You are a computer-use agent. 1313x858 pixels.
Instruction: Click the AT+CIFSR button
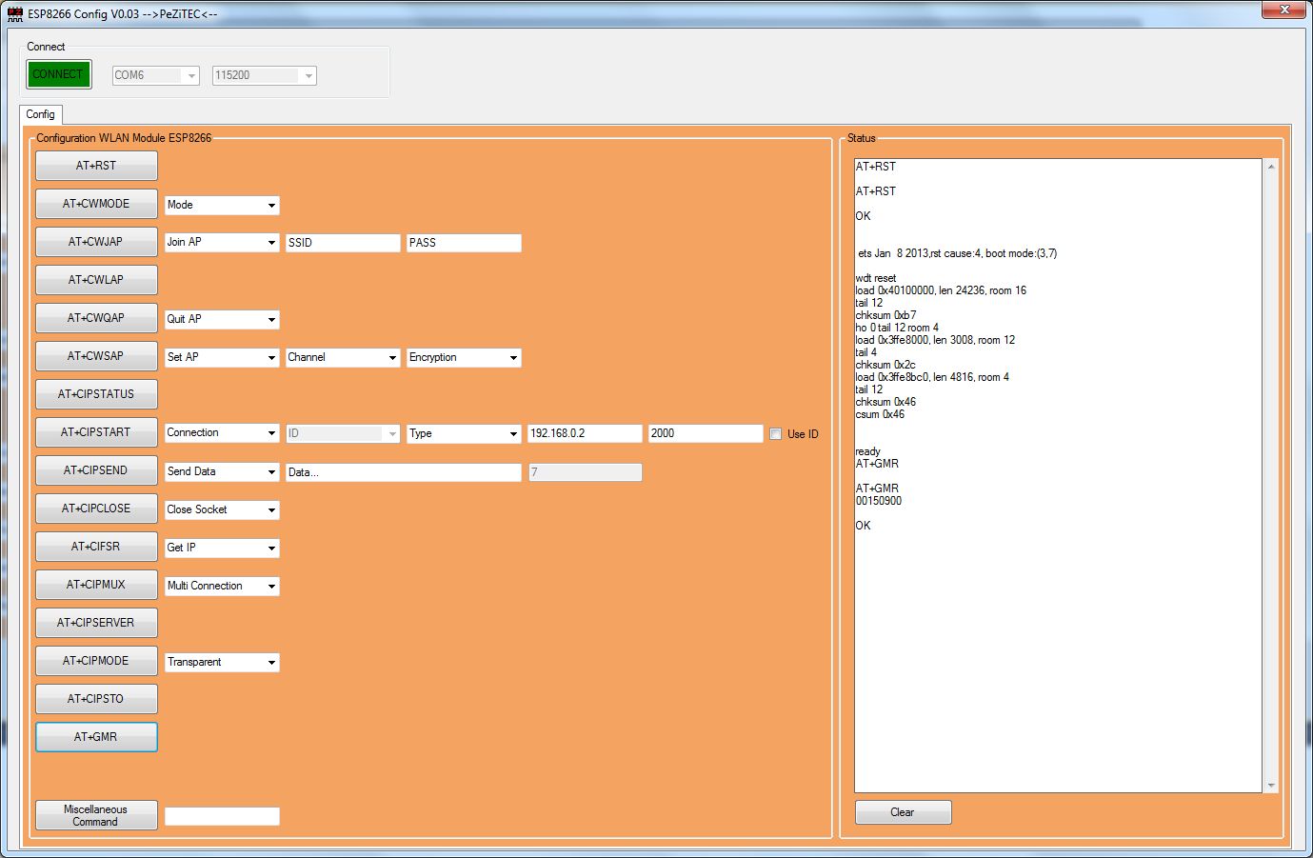96,547
